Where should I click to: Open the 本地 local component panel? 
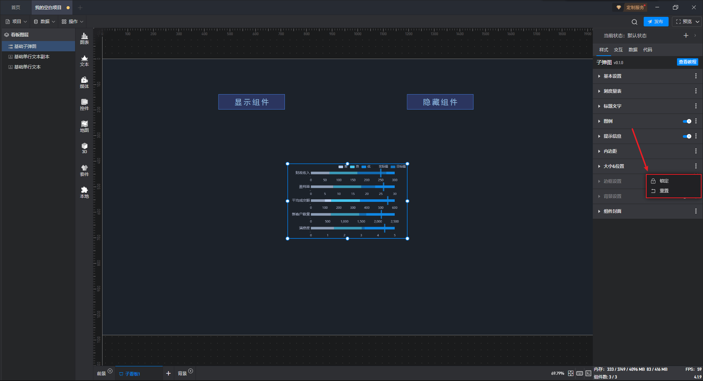pyautogui.click(x=84, y=192)
